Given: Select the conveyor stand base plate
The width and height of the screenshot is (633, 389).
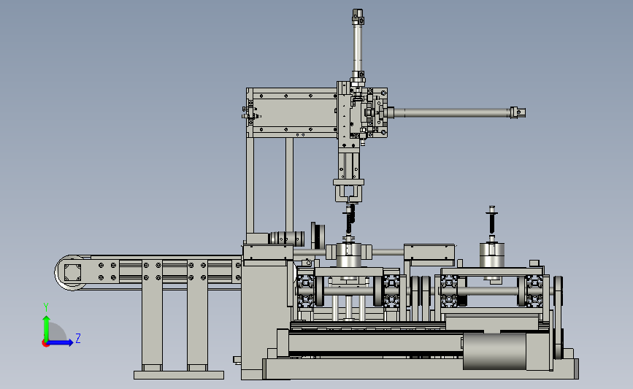Looking at the screenshot, I should click(x=179, y=375).
